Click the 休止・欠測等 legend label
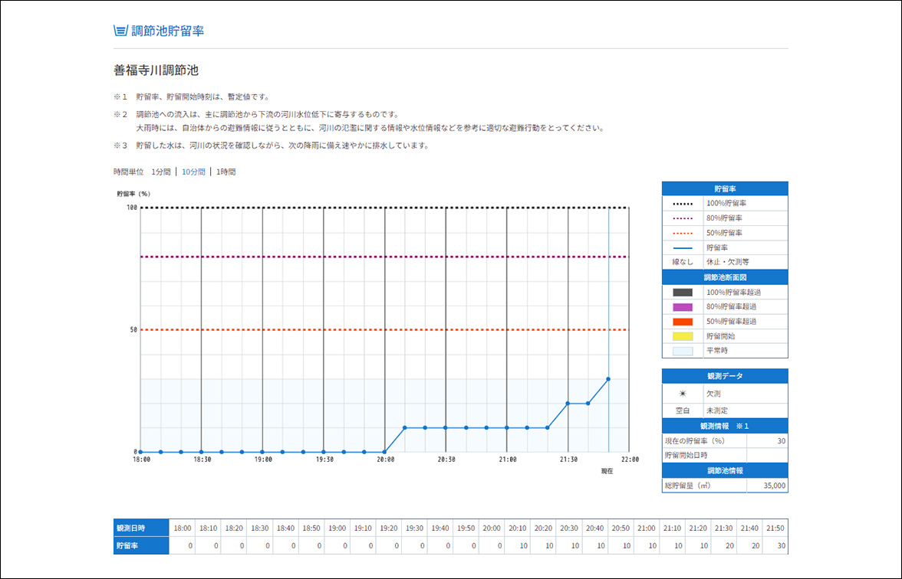Viewport: 902px width, 579px height. pyautogui.click(x=728, y=262)
